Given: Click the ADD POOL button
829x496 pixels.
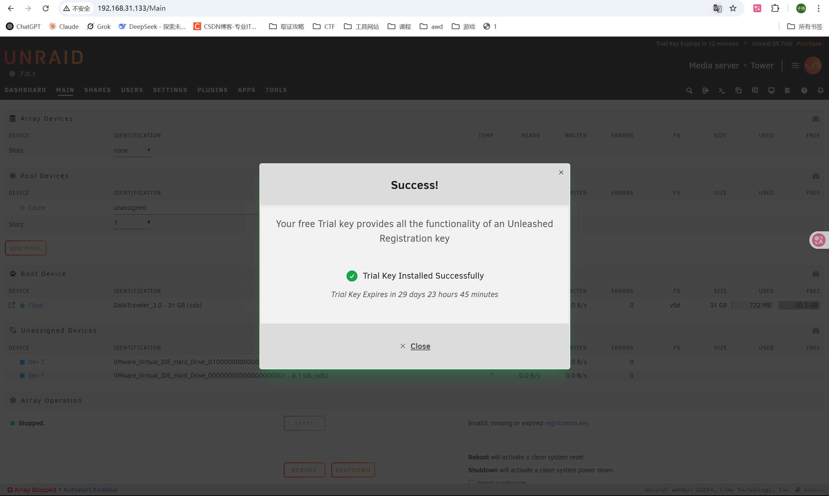Looking at the screenshot, I should (x=26, y=248).
